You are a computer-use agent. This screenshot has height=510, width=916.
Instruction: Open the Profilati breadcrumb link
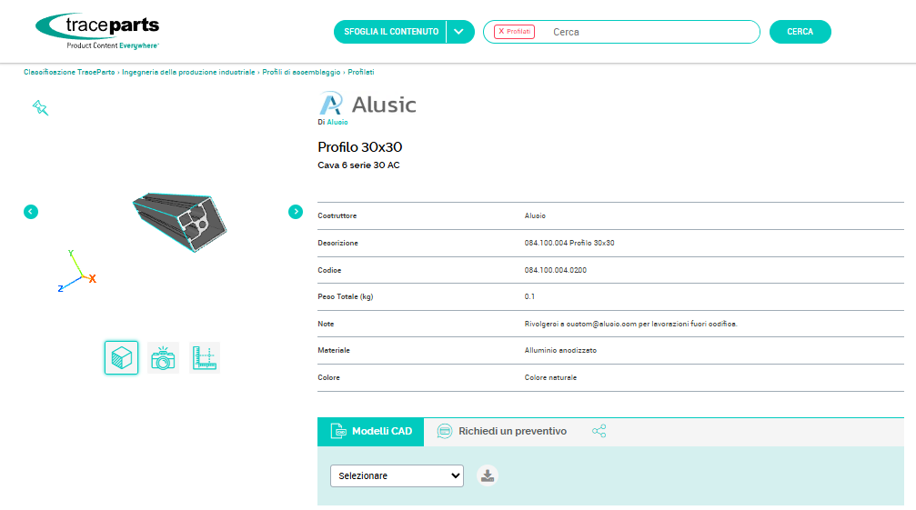point(361,73)
